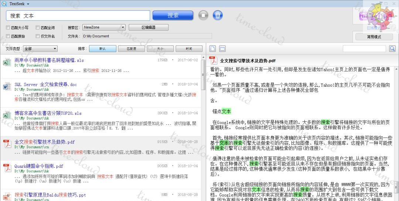Click the results list scroll-up arrow
Screen dimensions: 399x201
pyautogui.click(x=203, y=58)
